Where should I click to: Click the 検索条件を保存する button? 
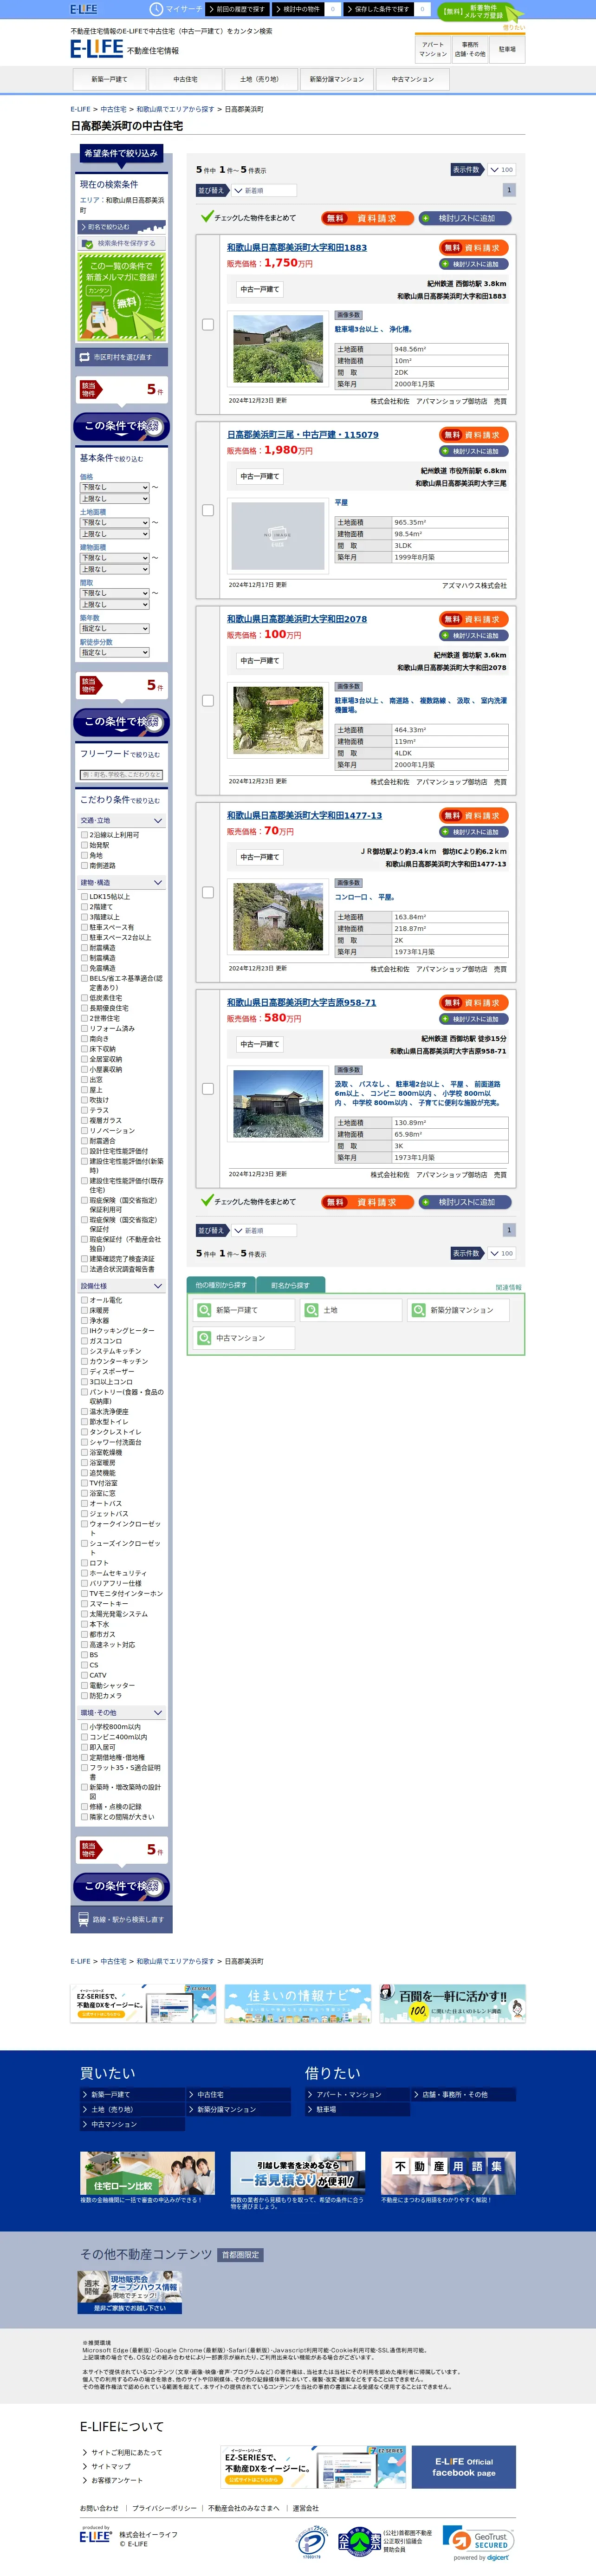122,243
